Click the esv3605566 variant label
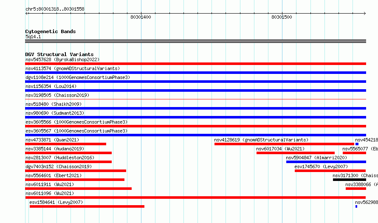The width and height of the screenshot is (378, 223). 76,122
